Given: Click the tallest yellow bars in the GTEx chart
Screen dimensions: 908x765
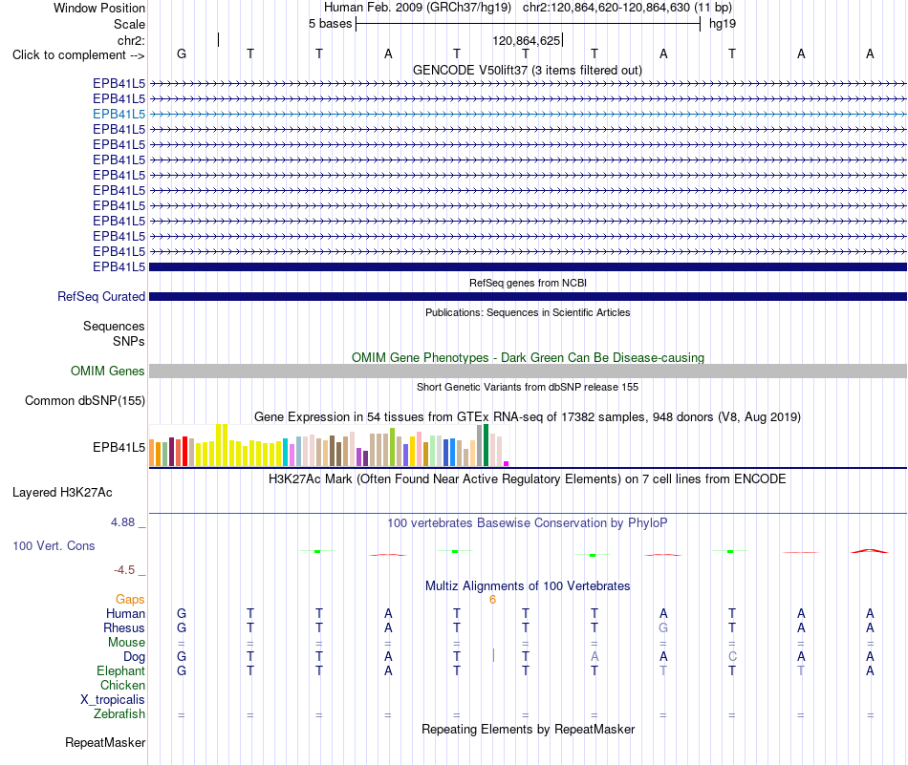Looking at the screenshot, I should [222, 445].
